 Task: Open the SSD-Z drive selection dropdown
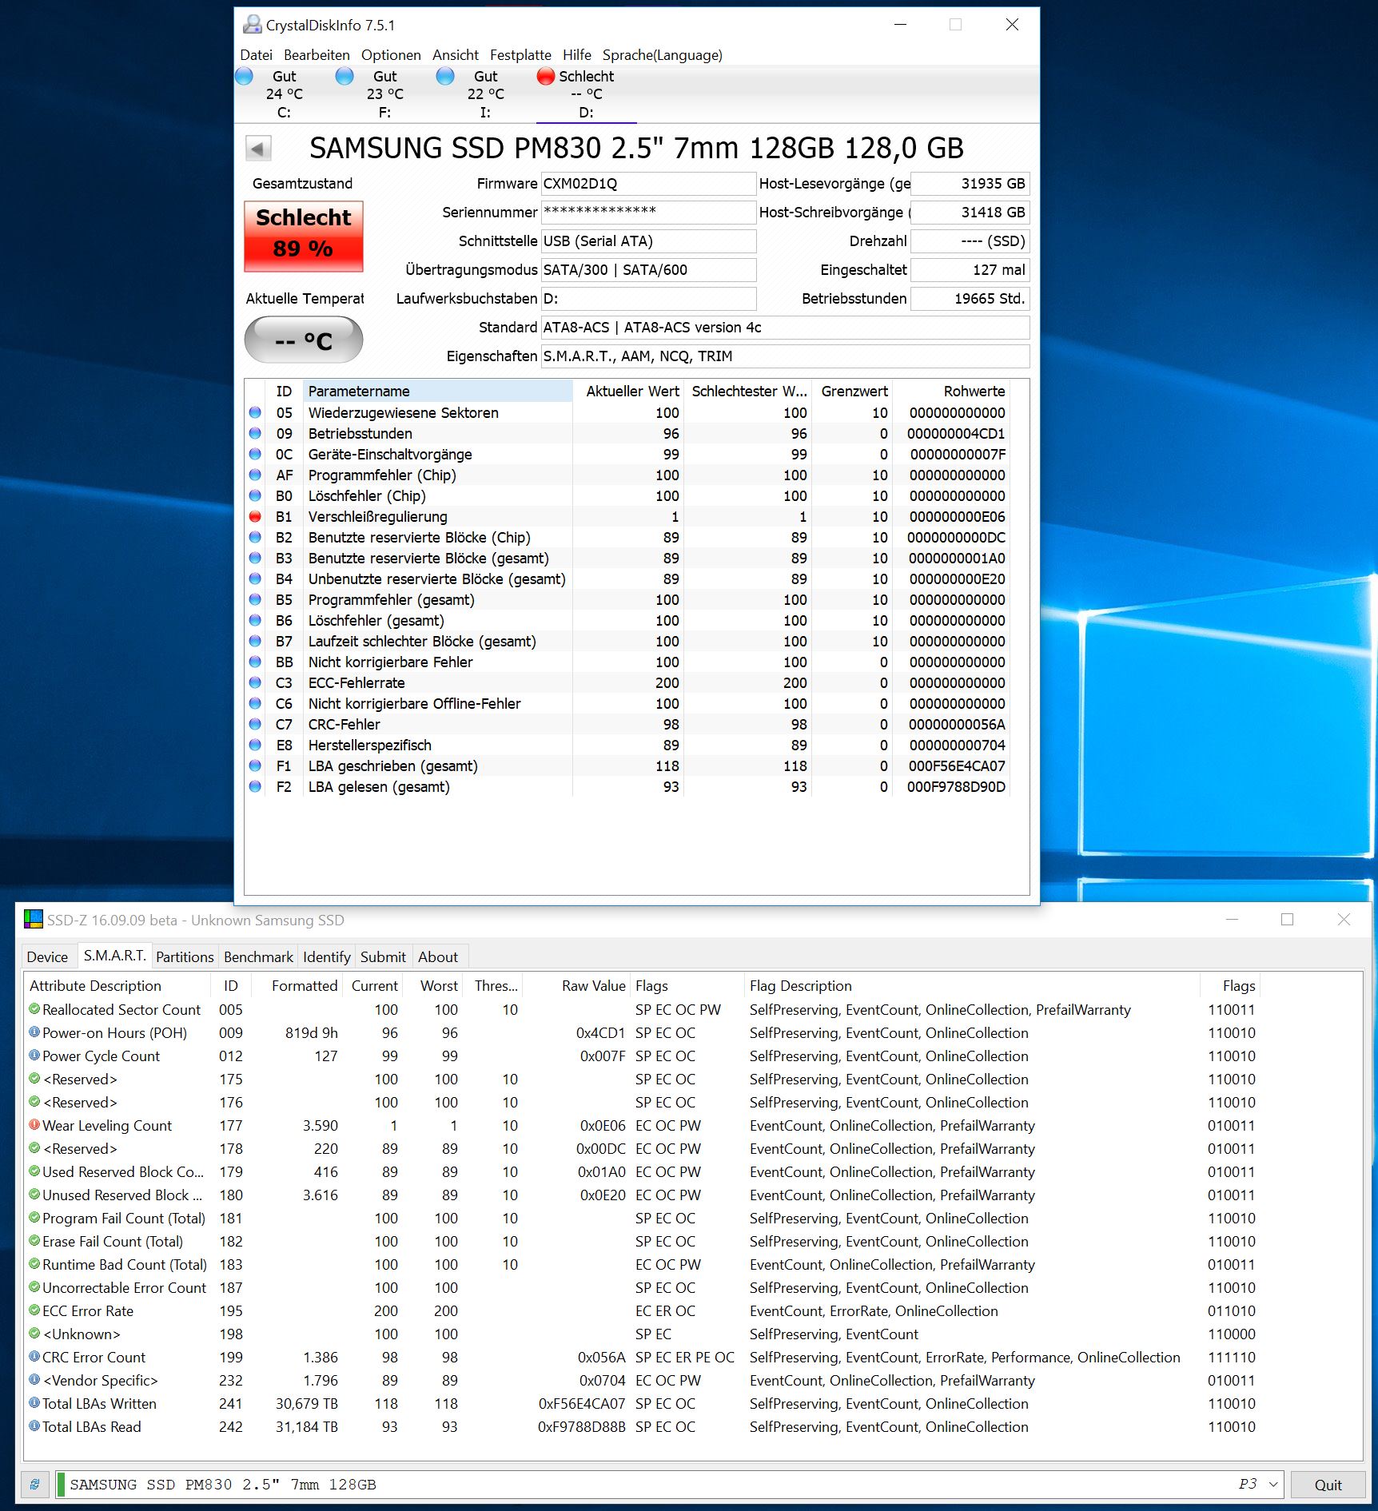point(1273,1485)
